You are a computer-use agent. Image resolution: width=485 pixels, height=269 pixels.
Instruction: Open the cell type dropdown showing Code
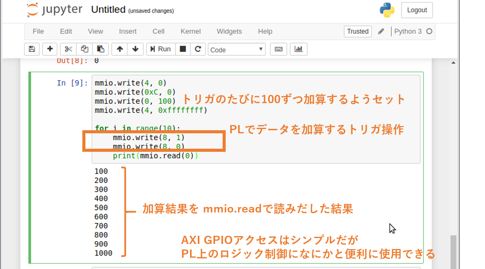click(236, 49)
